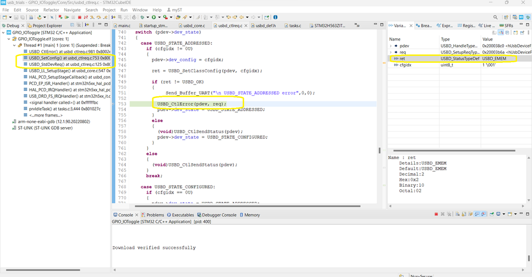The height and width of the screenshot is (277, 532).
Task: Toggle Scroll Lock in Console toolbar
Action: tap(464, 214)
